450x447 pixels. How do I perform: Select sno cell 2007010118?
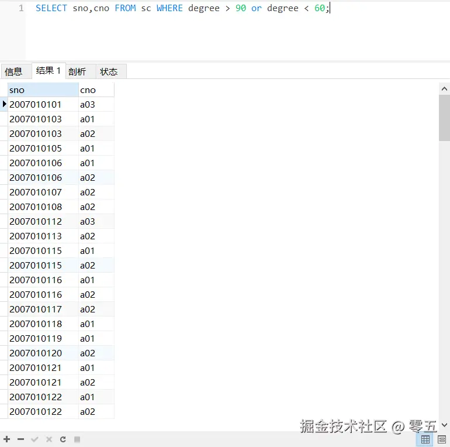click(x=43, y=324)
